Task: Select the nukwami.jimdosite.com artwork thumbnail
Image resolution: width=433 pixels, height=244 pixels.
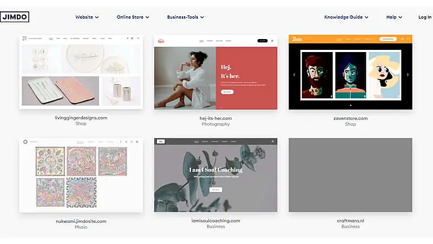Action: (81, 175)
